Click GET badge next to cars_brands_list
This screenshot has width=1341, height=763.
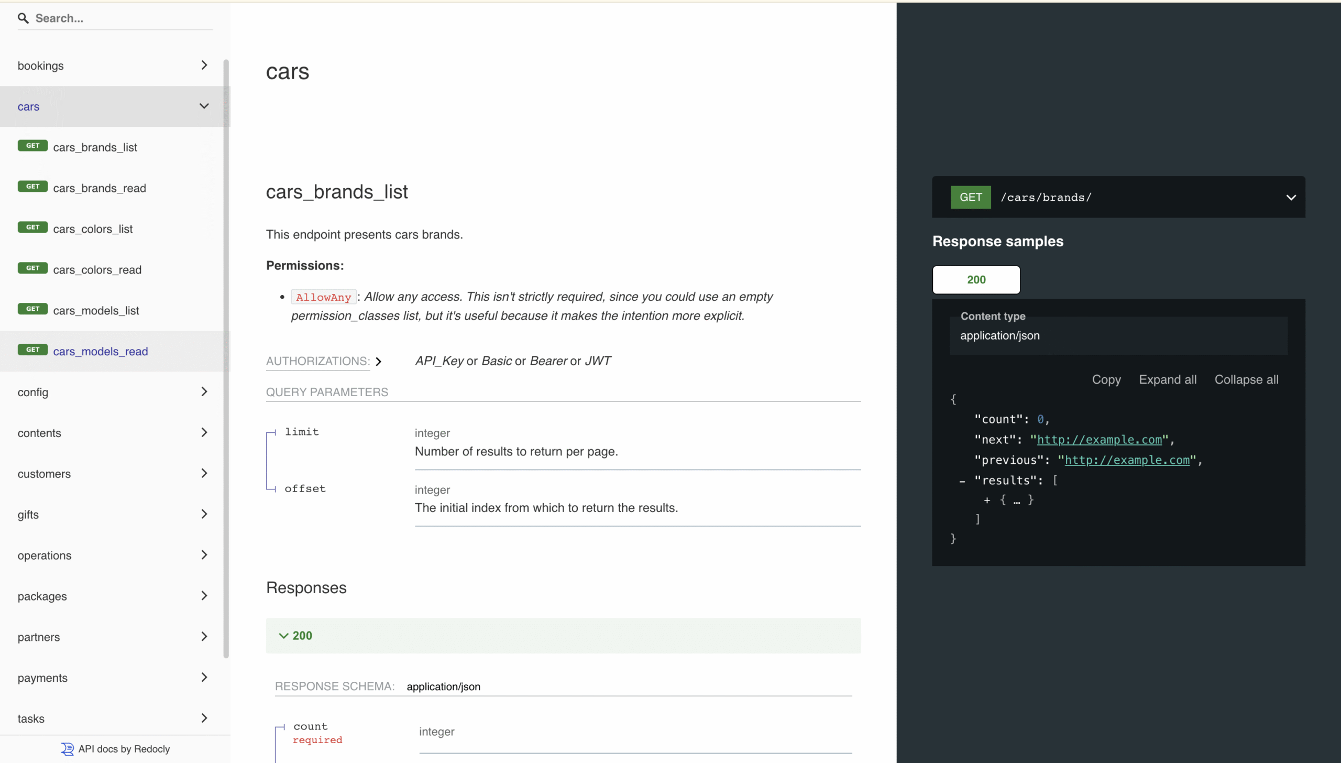click(32, 146)
